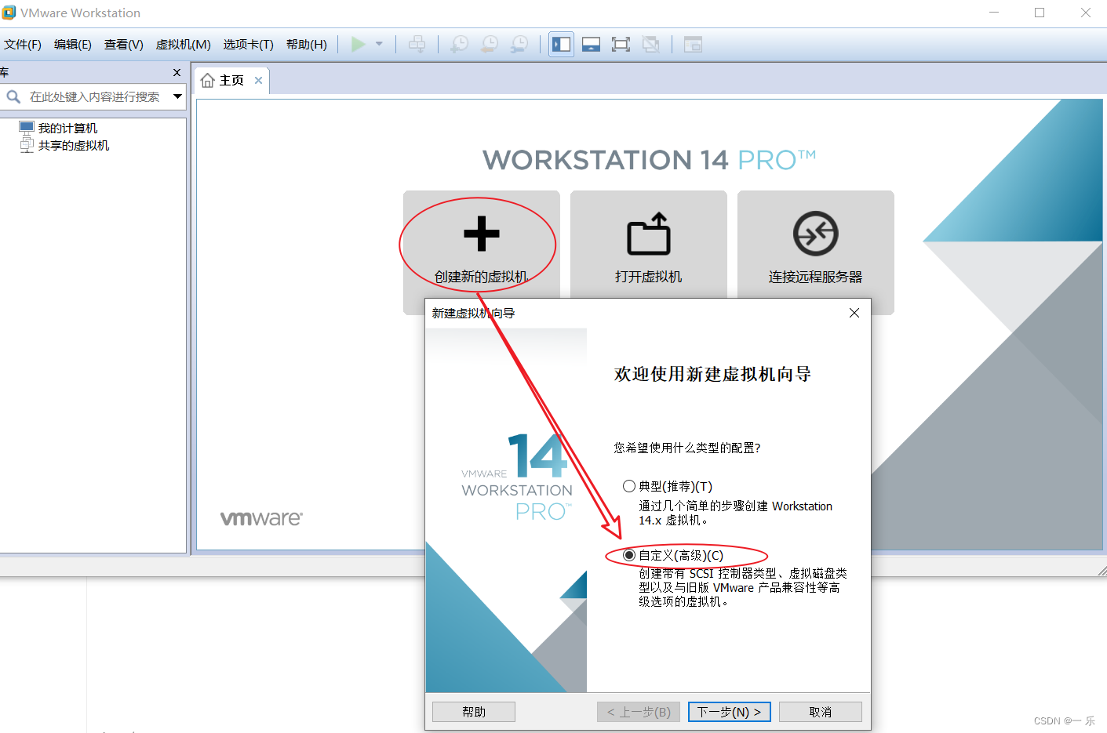Click the 上一步(B) button
Viewport: 1107px width, 733px height.
[639, 712]
